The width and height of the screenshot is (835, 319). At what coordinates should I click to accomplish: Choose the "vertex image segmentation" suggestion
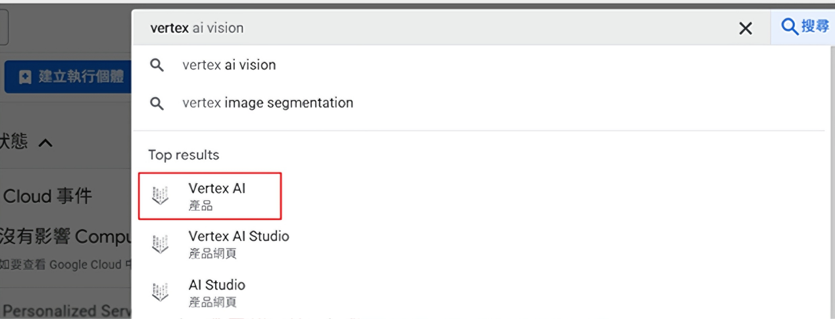pyautogui.click(x=268, y=103)
